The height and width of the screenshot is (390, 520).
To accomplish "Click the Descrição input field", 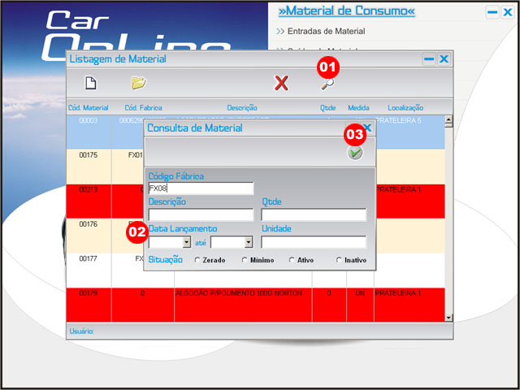I will (x=201, y=214).
